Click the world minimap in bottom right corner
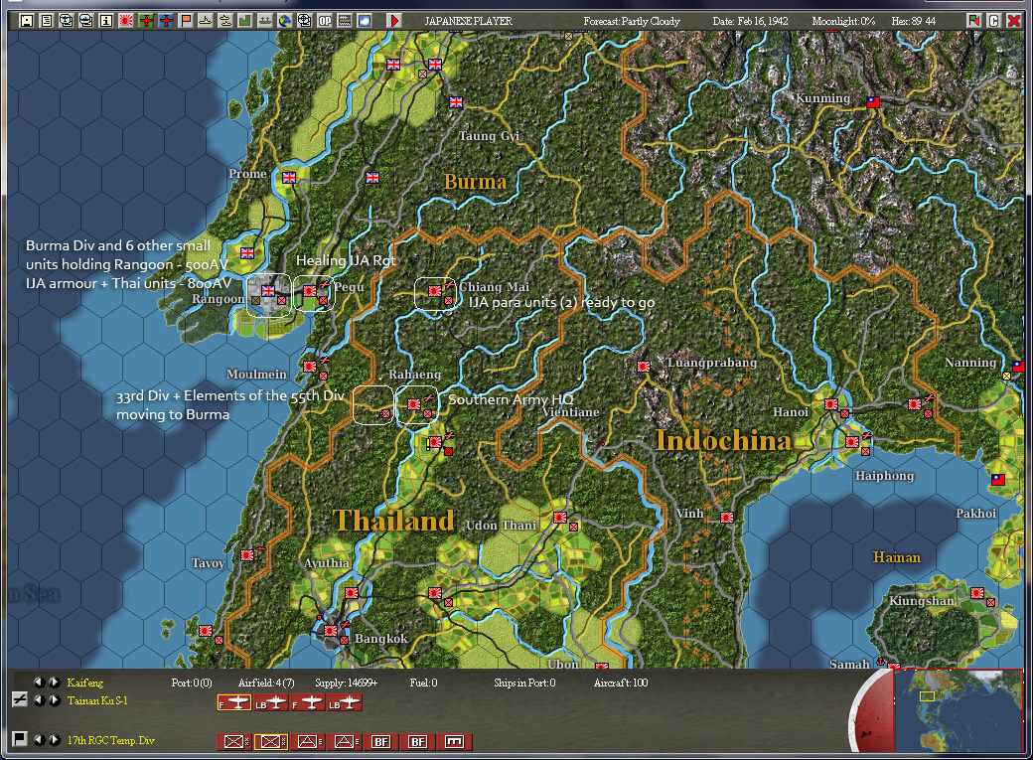 [958, 710]
